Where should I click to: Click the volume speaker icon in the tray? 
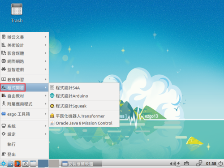click(173, 164)
